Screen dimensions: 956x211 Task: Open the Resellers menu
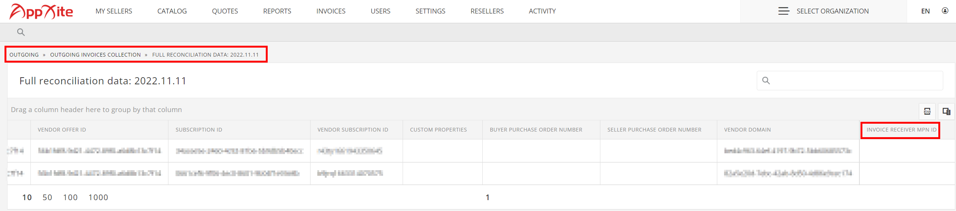click(x=487, y=11)
